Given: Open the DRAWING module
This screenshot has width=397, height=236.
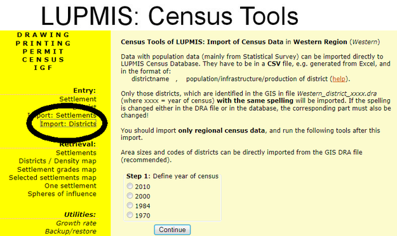Looking at the screenshot, I should click(43, 35).
